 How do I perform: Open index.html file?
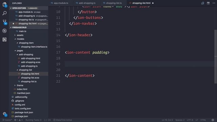[x=22, y=89]
